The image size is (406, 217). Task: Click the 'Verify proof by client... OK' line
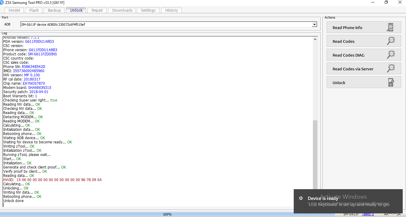pyautogui.click(x=25, y=172)
